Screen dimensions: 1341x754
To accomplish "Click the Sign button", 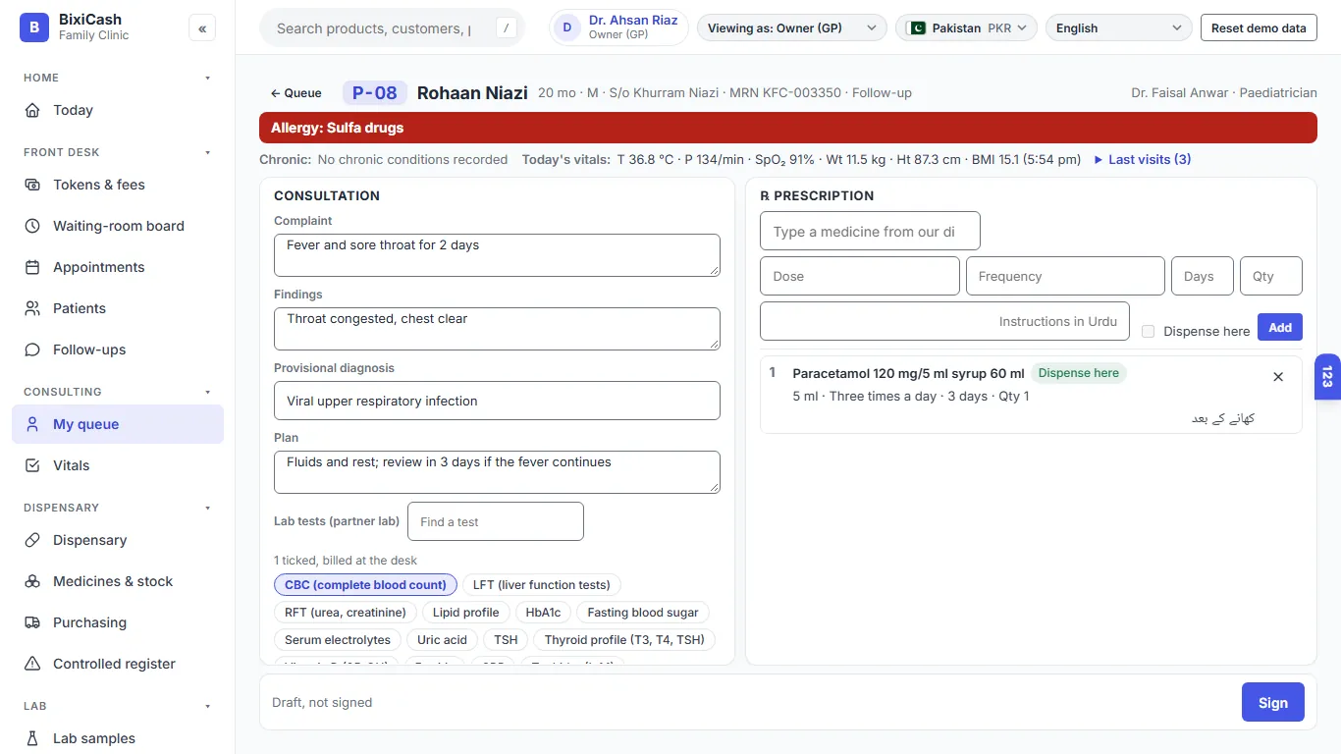I will pyautogui.click(x=1273, y=703).
